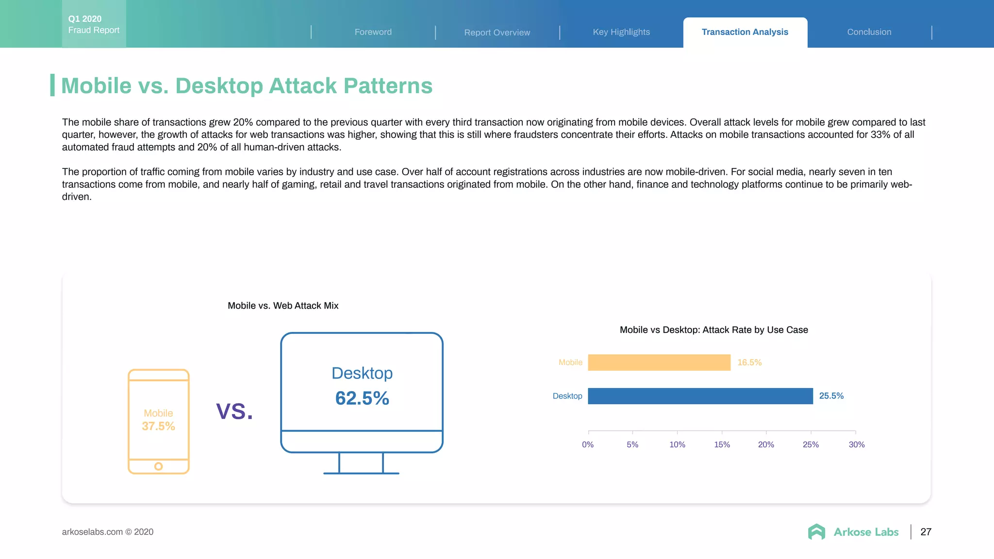Click the Arkose Labs brand name
Screen dimensions: 994x559
[x=866, y=532]
